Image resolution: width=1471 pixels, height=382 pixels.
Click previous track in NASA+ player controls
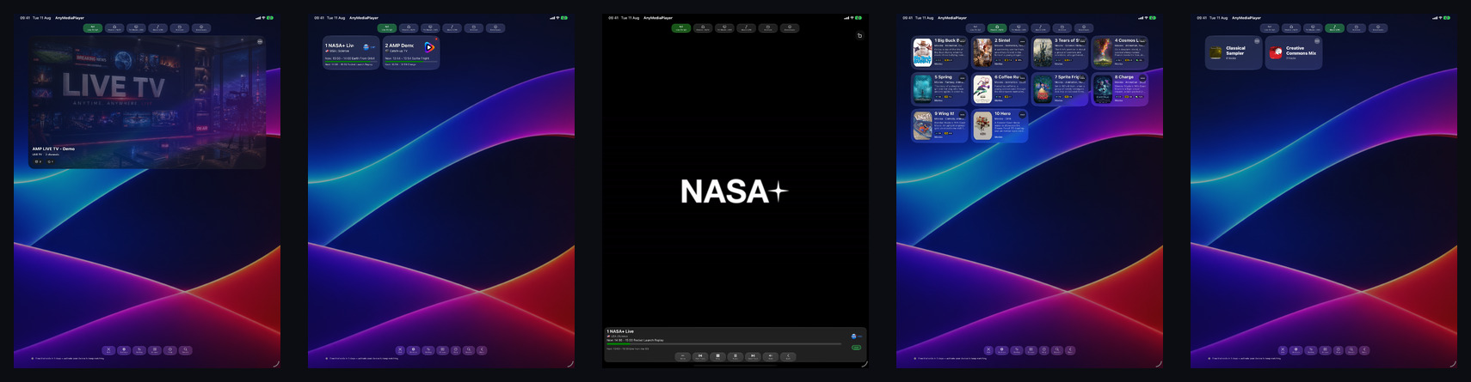pyautogui.click(x=700, y=356)
